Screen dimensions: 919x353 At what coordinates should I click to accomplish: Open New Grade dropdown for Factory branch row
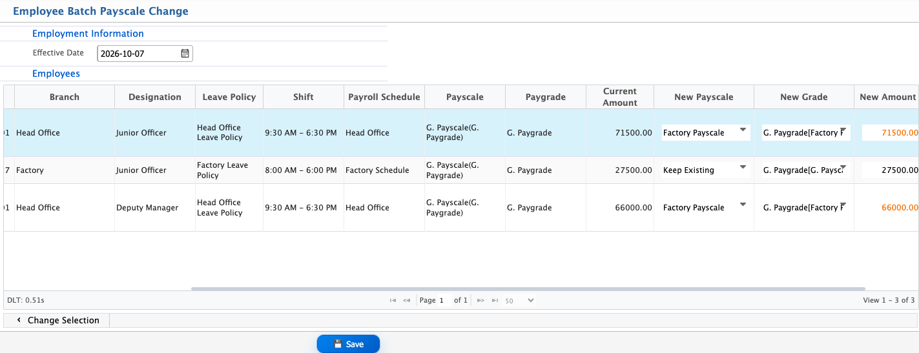pos(805,170)
